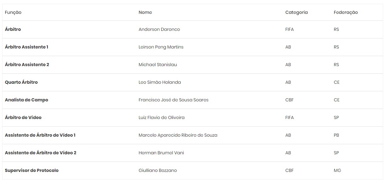Click the Federação column header
The height and width of the screenshot is (182, 385).
click(346, 12)
